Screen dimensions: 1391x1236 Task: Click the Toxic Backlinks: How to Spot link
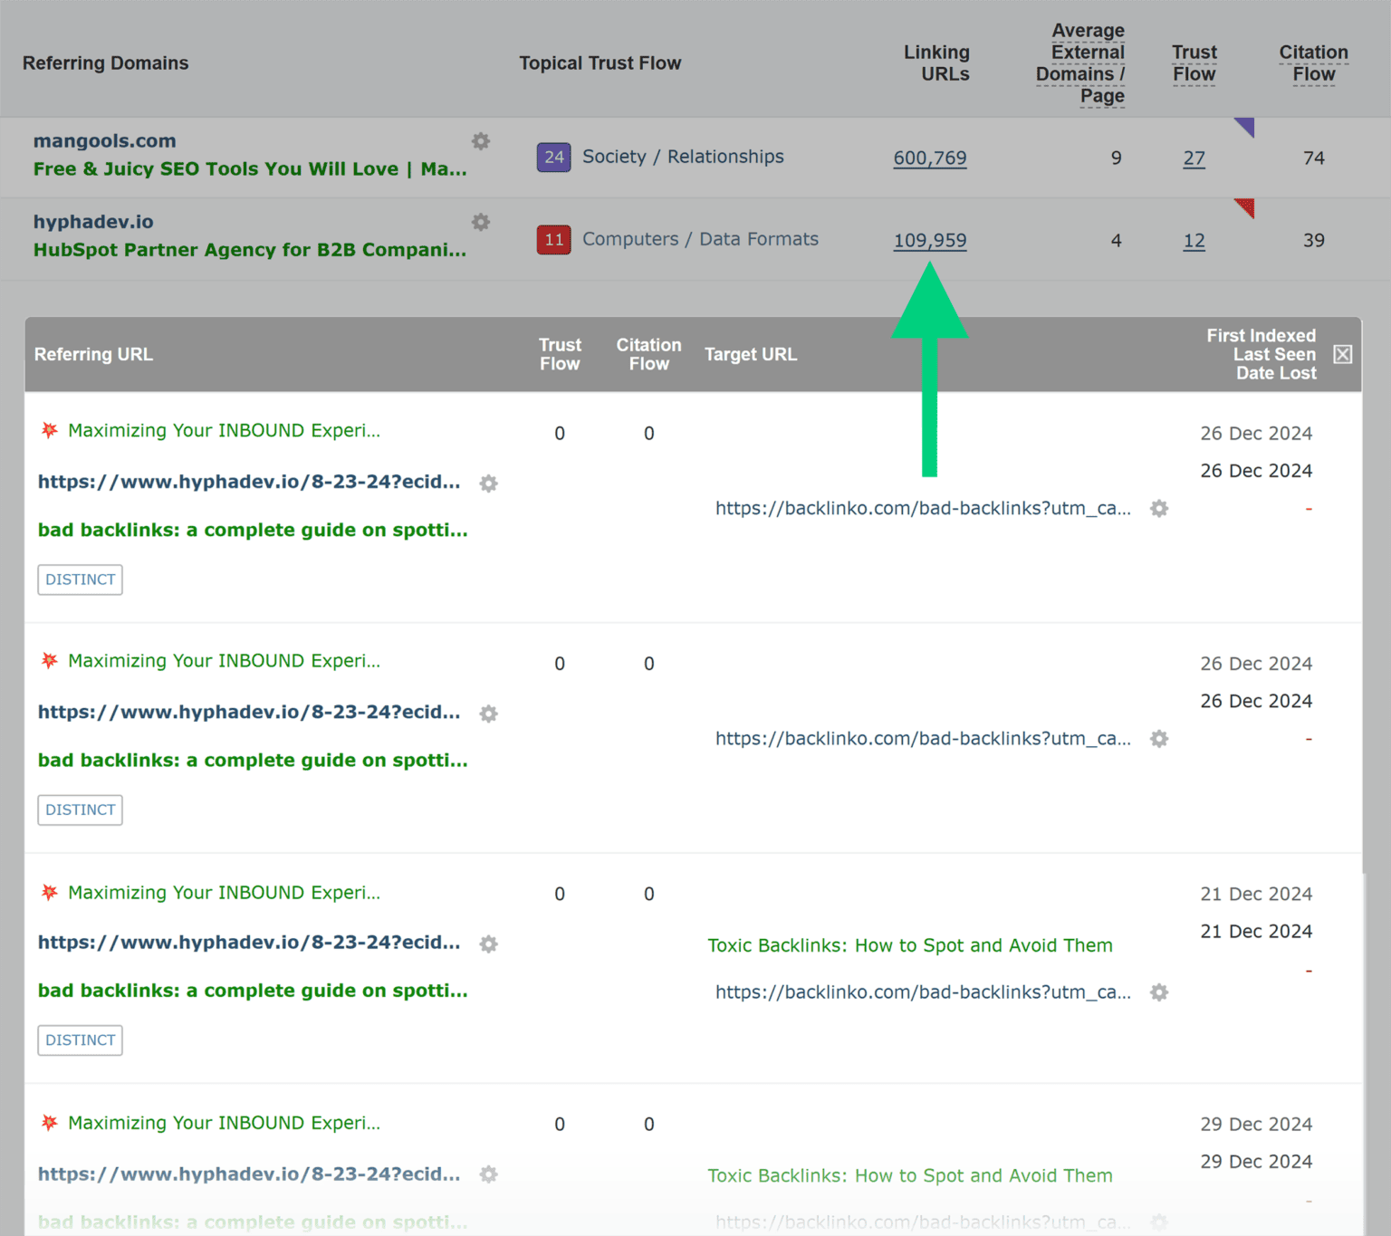(909, 945)
